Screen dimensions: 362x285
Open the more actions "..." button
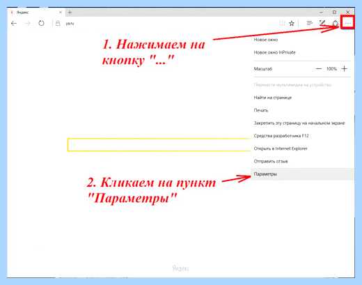(347, 22)
